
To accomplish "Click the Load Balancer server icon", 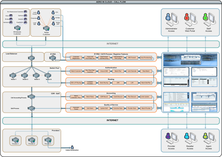I will (x=32, y=58).
